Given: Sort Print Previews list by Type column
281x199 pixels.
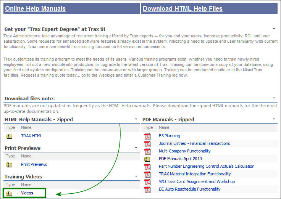Looking at the screenshot, I should (10, 156).
